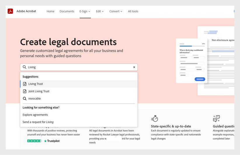Screen dimensions: 240x155
Task: Click the Joint Living Trust document icon
Action: click(25, 91)
